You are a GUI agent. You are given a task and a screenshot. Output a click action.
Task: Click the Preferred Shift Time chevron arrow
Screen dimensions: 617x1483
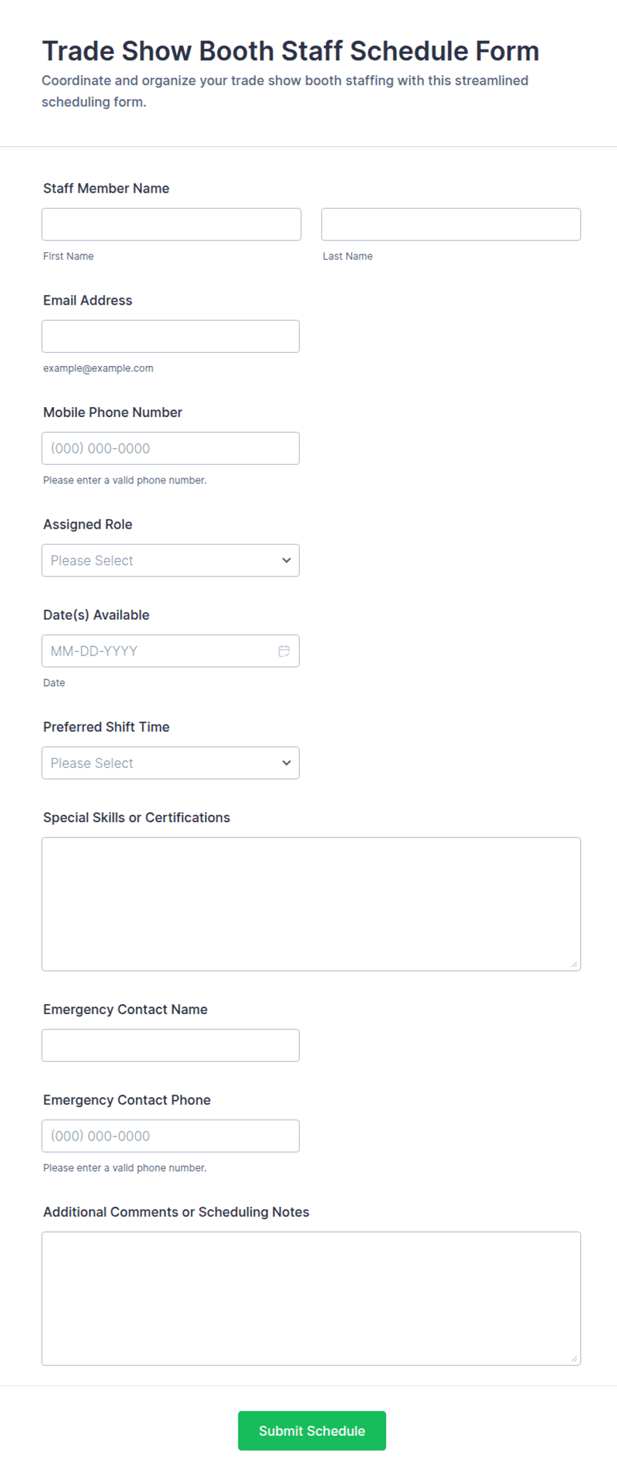point(287,763)
